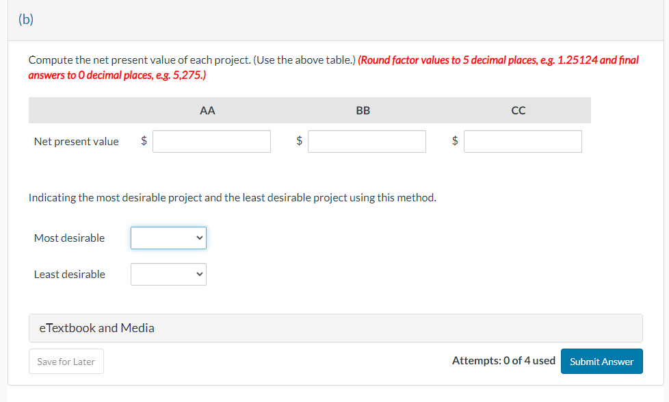The image size is (669, 402).
Task: Expand the eTextbook and Media section
Action: pos(96,327)
